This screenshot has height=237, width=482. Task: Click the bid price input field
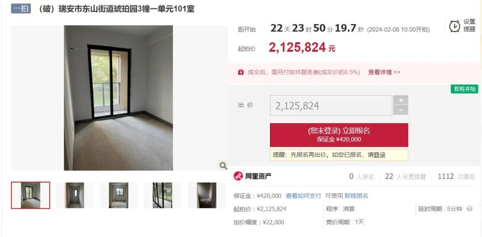point(331,105)
